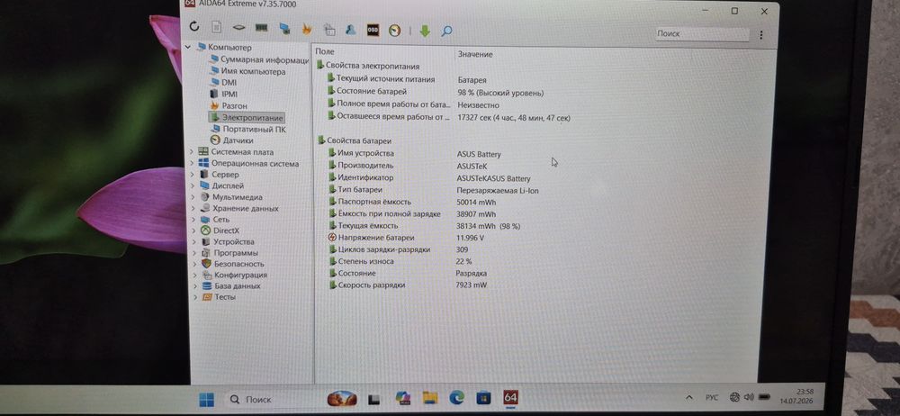Image resolution: width=900 pixels, height=416 pixels.
Task: Open the network audit monitors icon
Action: (x=284, y=28)
